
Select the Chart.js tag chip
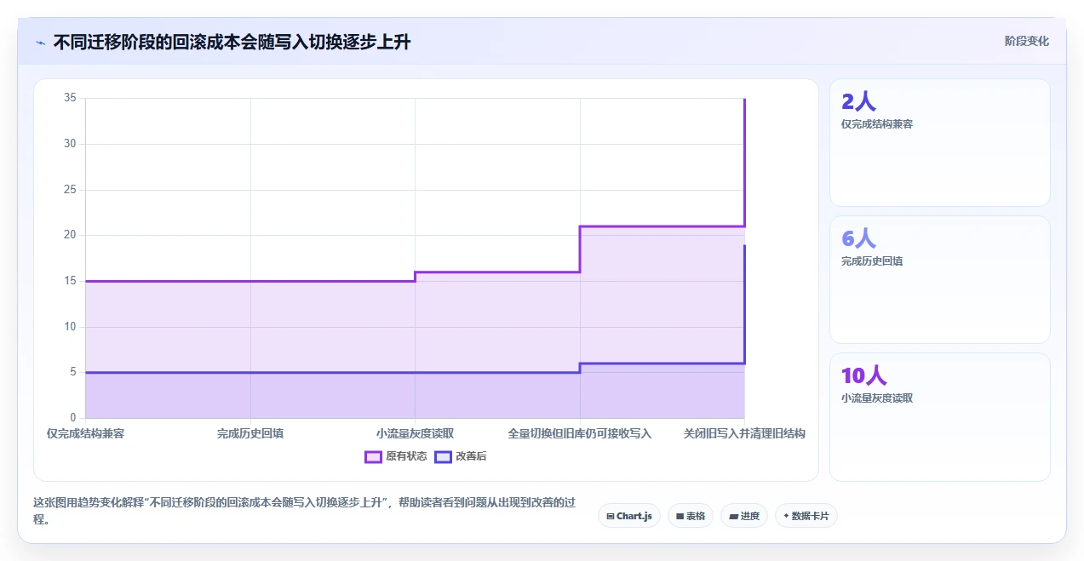629,516
